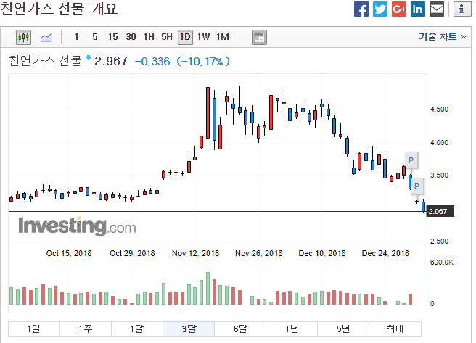Share on Facebook icon
Image resolution: width=476 pixels, height=343 pixels.
pos(361,9)
